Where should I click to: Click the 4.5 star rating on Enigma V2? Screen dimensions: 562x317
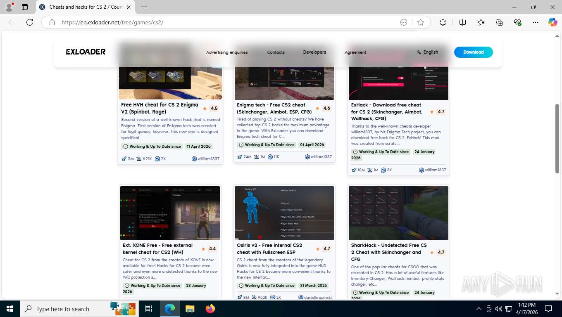[210, 109]
